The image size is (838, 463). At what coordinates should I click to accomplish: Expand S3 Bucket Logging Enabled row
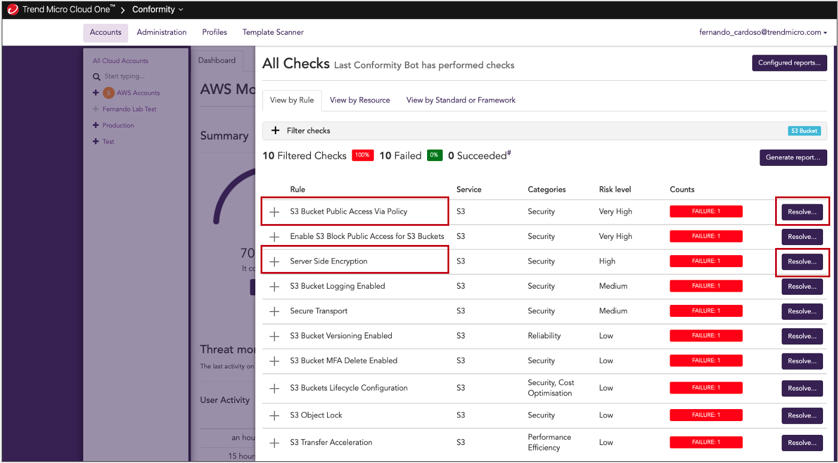coord(274,286)
